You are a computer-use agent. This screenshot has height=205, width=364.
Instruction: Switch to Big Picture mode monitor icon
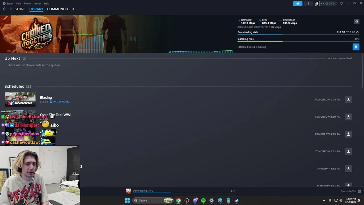click(341, 3)
